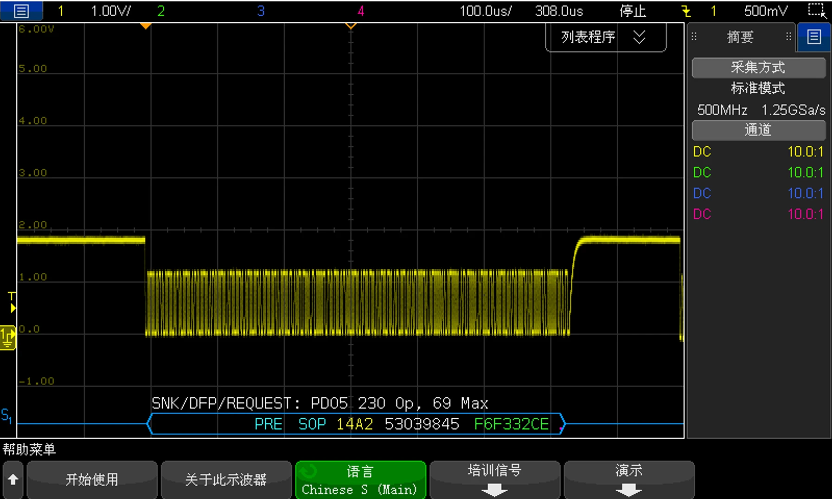Viewport: 832px width, 499px height.
Task: Toggle channel 2 on
Action: coord(161,11)
